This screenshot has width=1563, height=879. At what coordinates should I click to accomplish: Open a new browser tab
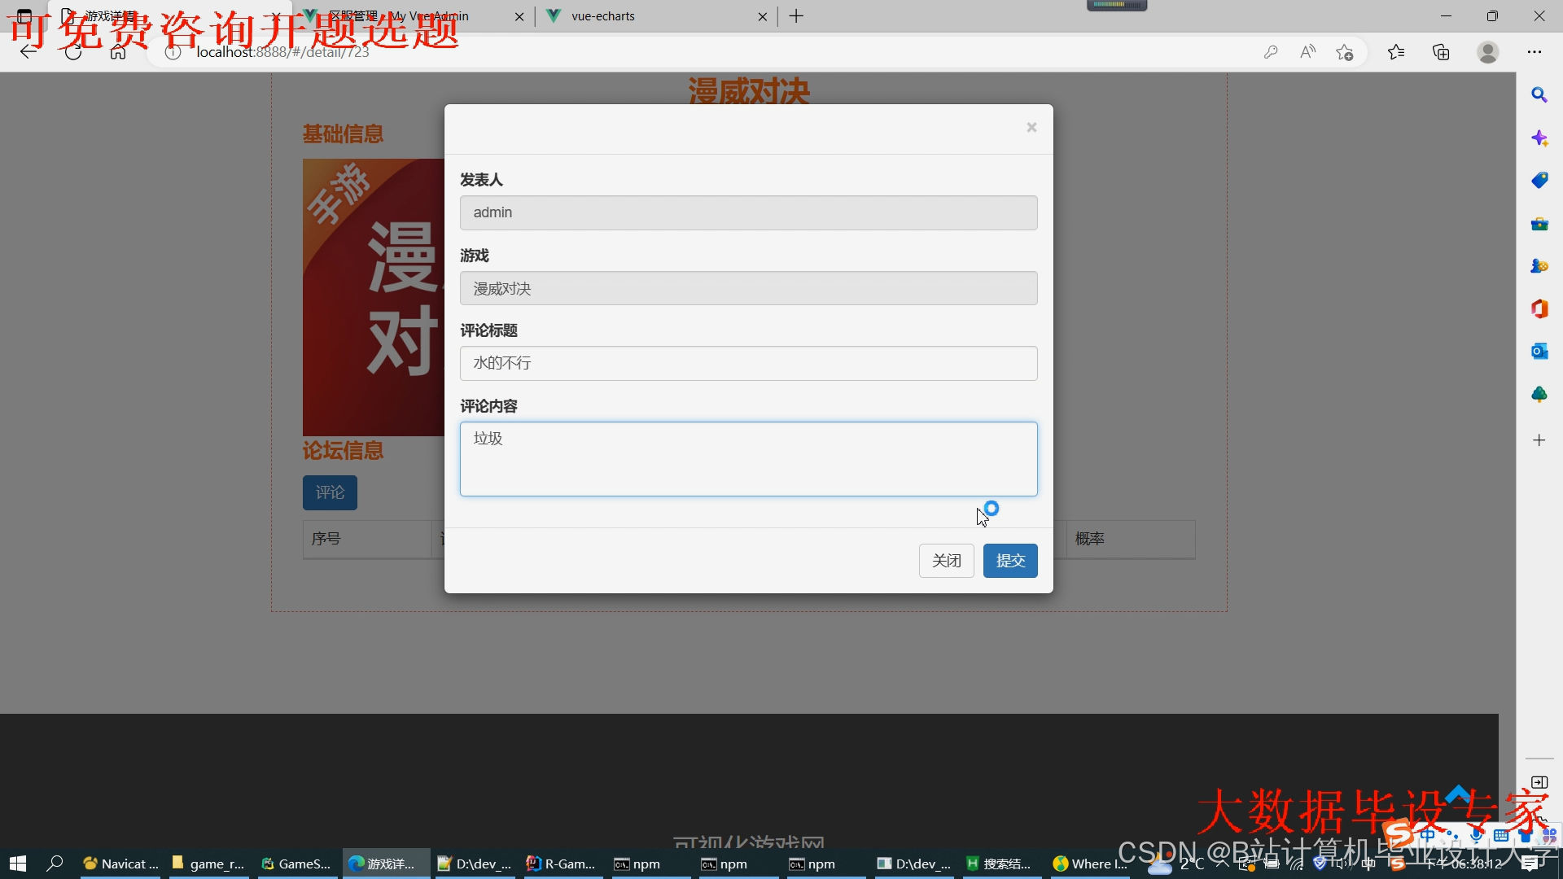click(x=796, y=16)
